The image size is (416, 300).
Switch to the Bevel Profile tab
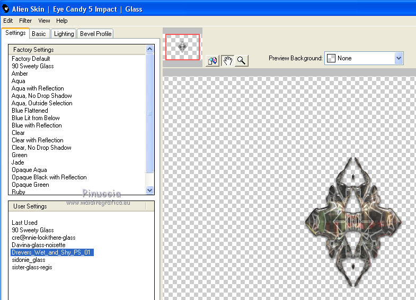click(96, 34)
